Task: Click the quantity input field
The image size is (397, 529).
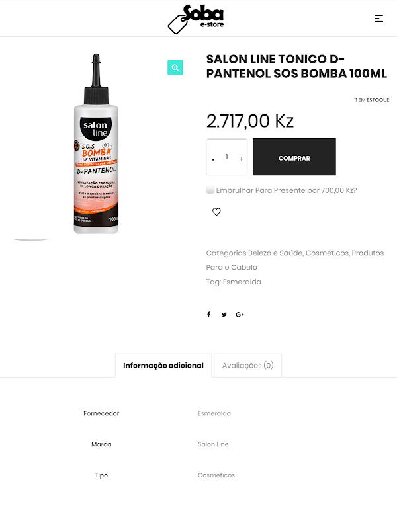Action: (x=227, y=157)
